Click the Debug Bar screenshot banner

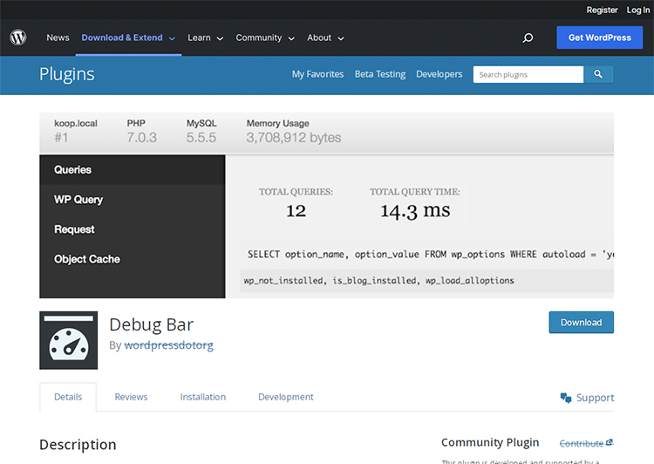coord(326,205)
